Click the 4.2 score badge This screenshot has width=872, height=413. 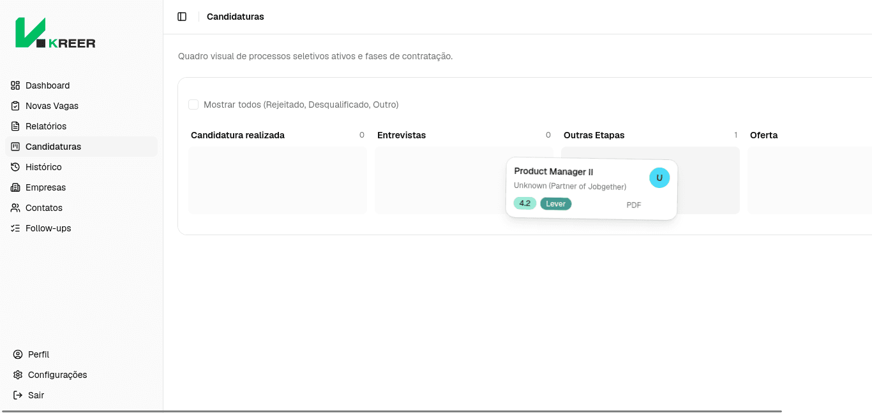[x=525, y=203]
